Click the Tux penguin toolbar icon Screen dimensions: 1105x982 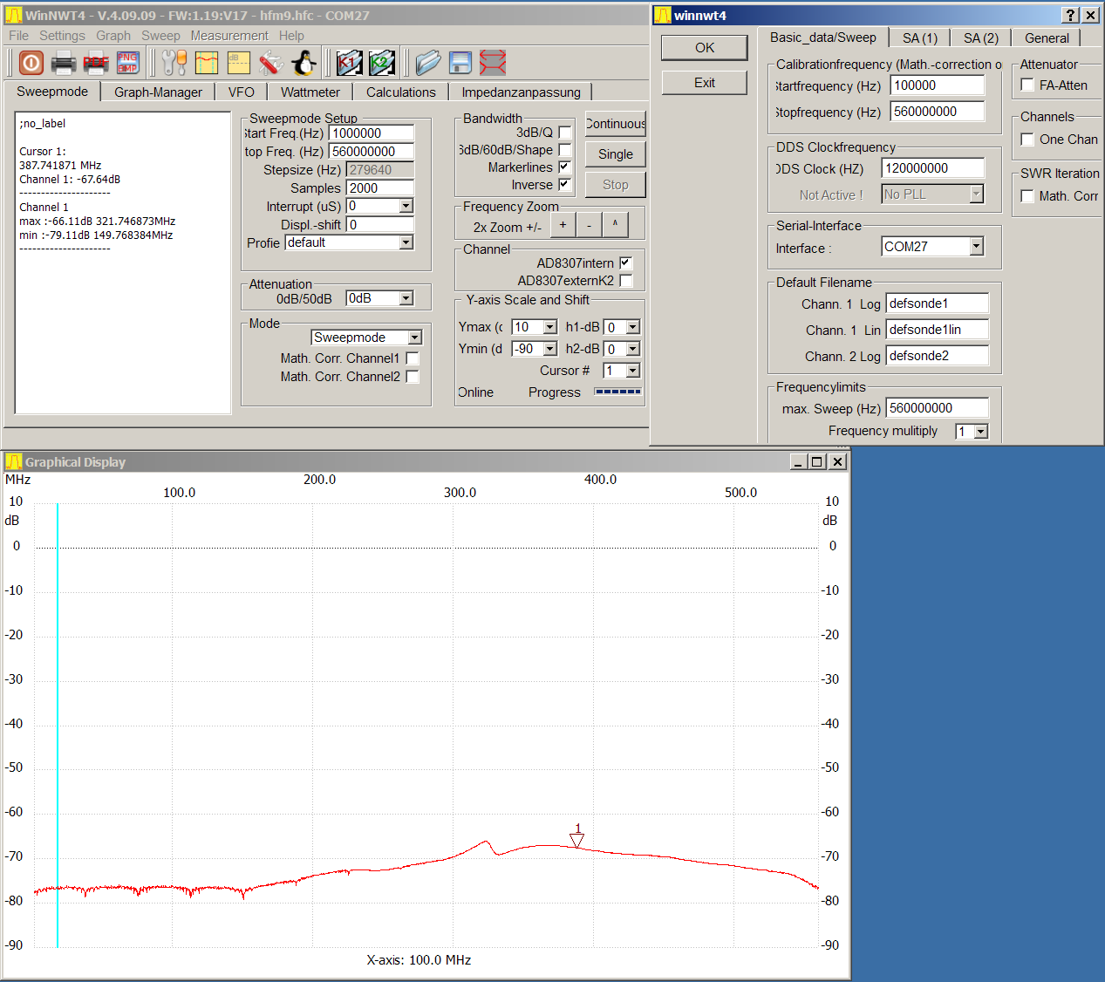click(303, 63)
